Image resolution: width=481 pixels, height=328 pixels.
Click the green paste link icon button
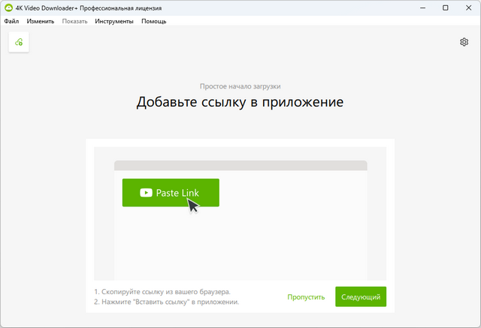[x=19, y=42]
